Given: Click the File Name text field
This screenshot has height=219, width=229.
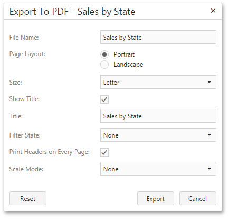Looking at the screenshot, I should 158,37.
